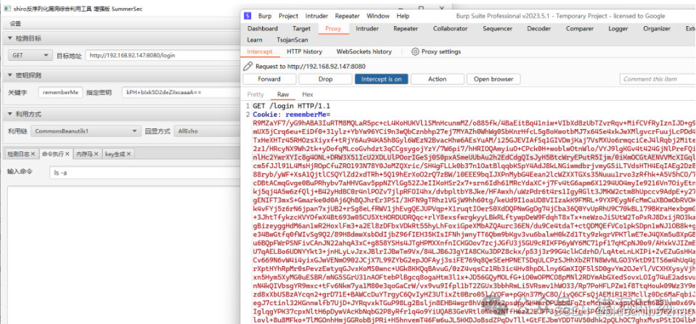Screen dimensions: 696x324
Task: Open the Collaborator tab
Action: [451, 28]
